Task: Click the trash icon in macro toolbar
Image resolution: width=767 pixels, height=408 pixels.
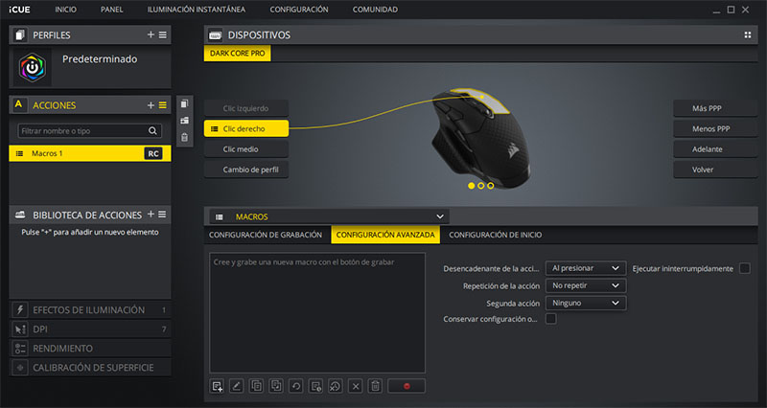Action: pos(375,386)
